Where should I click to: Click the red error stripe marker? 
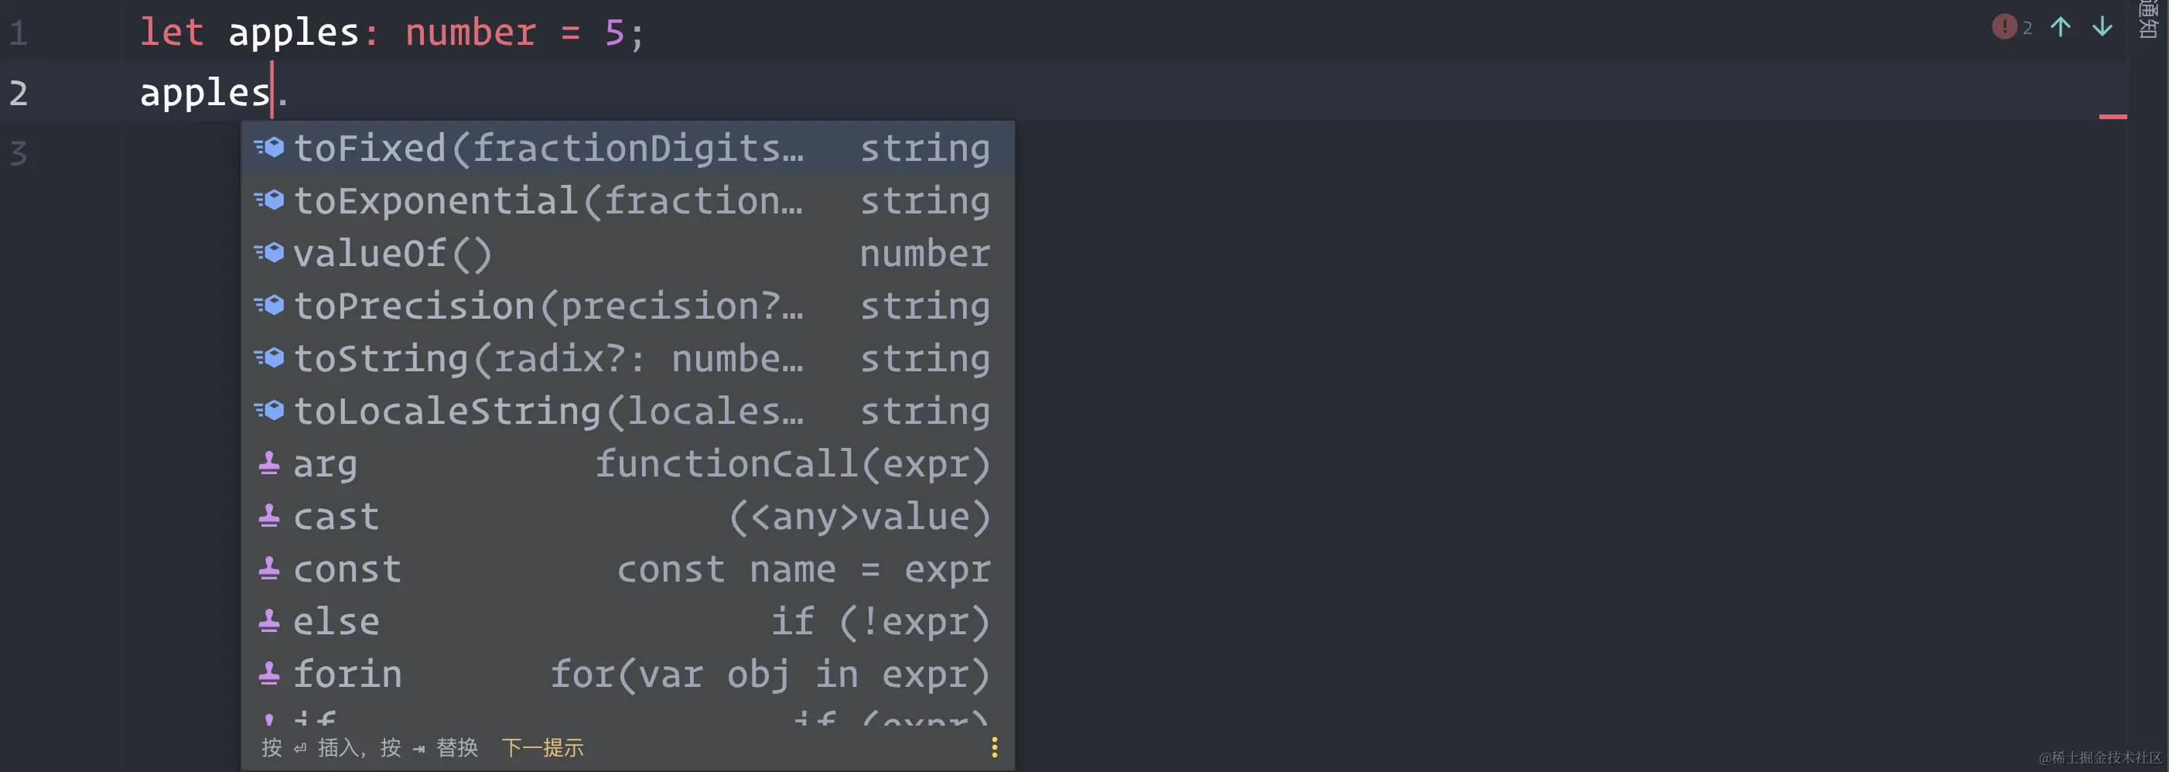point(2113,117)
